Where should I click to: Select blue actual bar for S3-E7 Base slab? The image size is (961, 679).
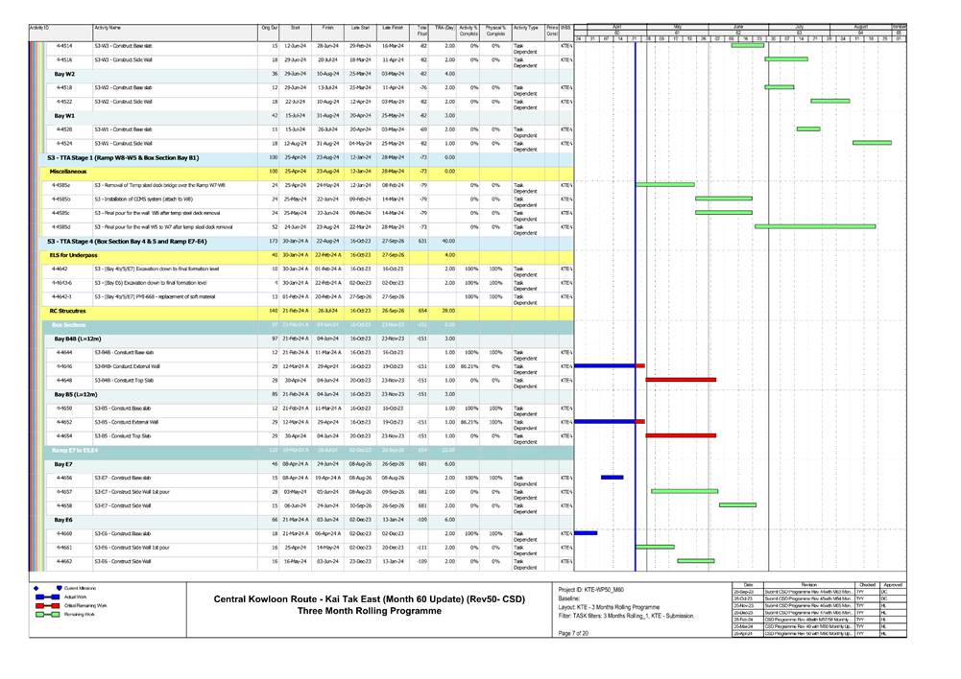click(612, 477)
